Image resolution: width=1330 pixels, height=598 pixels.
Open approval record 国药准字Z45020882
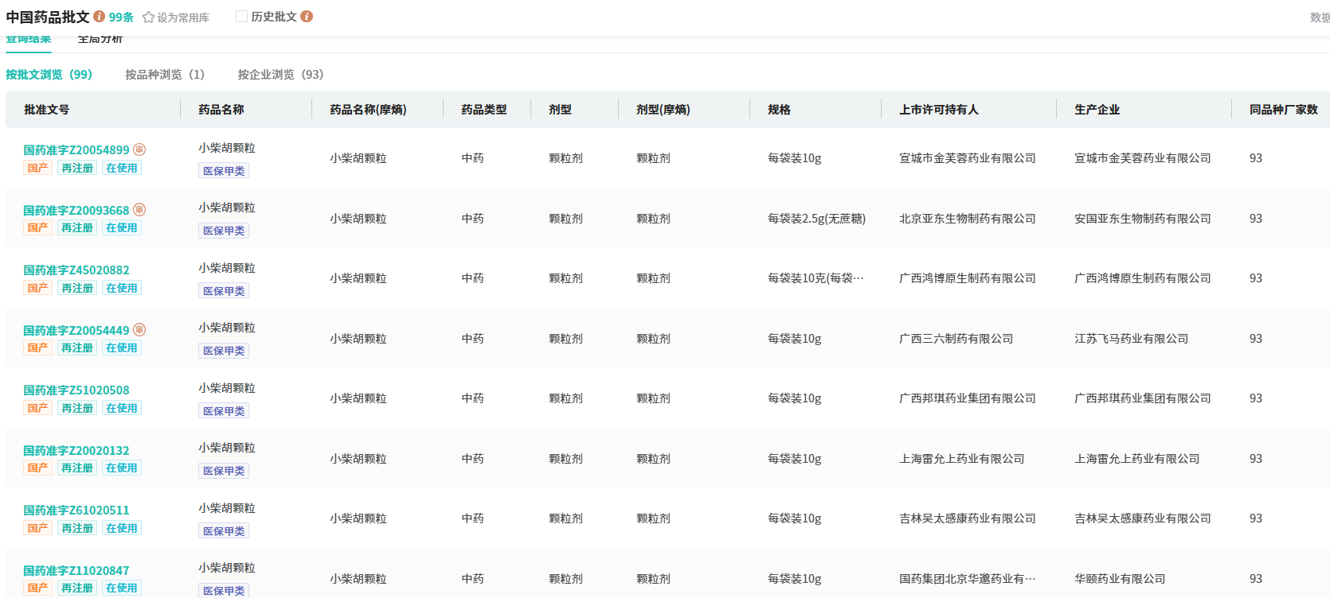pos(76,270)
